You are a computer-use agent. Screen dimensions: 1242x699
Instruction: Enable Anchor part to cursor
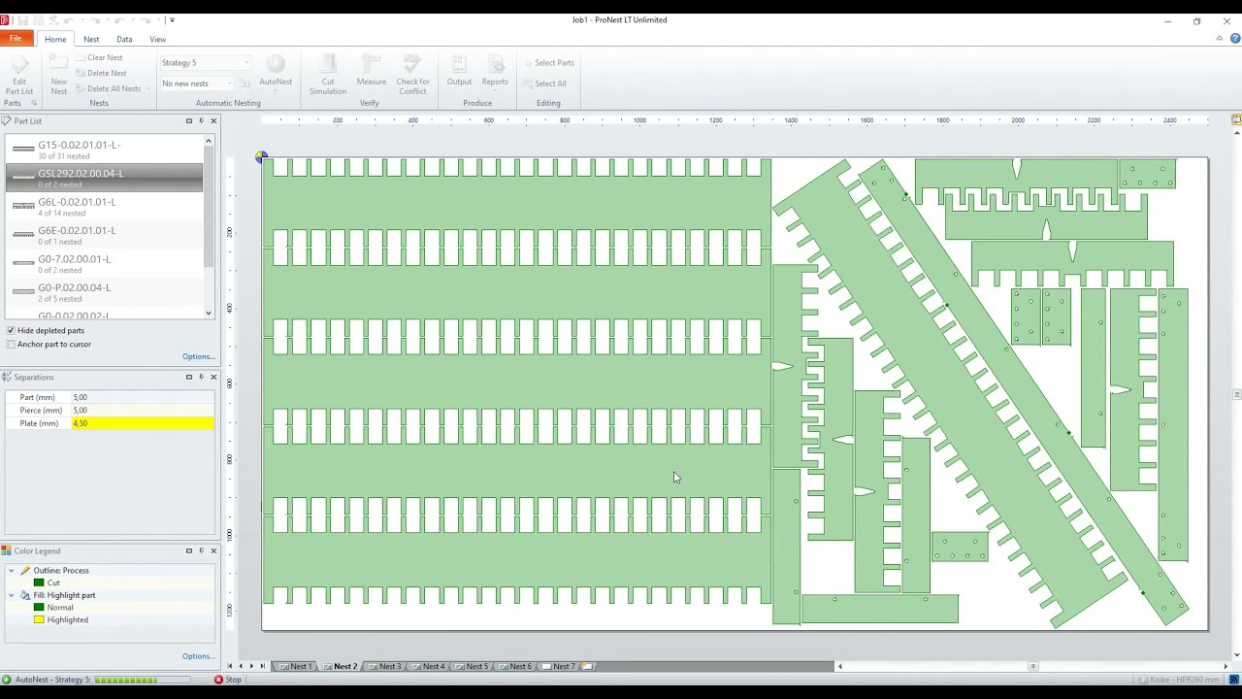click(x=11, y=344)
